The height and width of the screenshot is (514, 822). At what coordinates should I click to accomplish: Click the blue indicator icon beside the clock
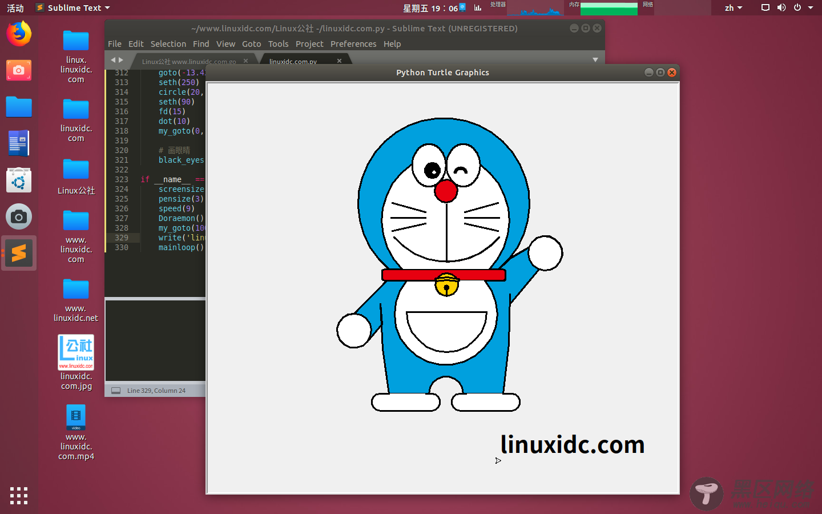click(462, 7)
